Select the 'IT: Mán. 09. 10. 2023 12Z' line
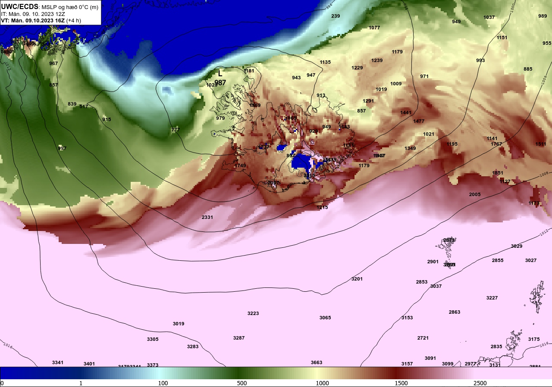The height and width of the screenshot is (387, 552). coord(33,14)
